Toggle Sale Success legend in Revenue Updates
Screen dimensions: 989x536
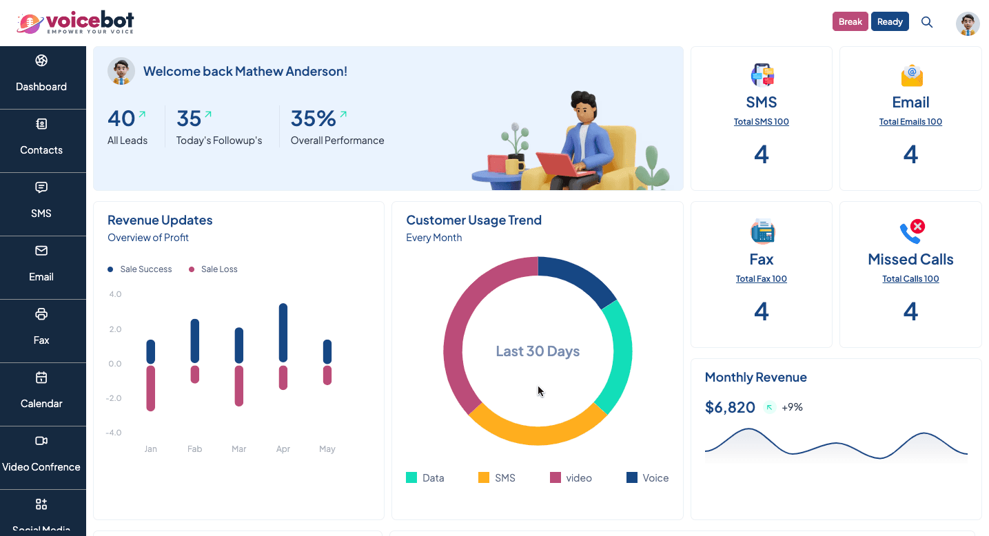coord(140,269)
